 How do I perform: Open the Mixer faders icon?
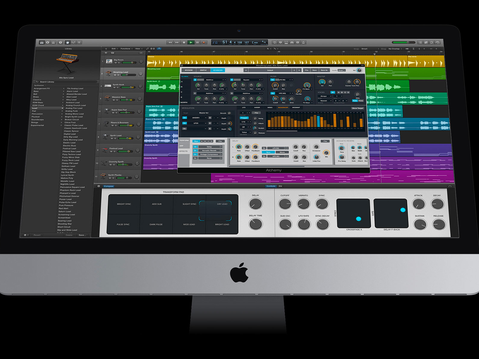(x=73, y=42)
